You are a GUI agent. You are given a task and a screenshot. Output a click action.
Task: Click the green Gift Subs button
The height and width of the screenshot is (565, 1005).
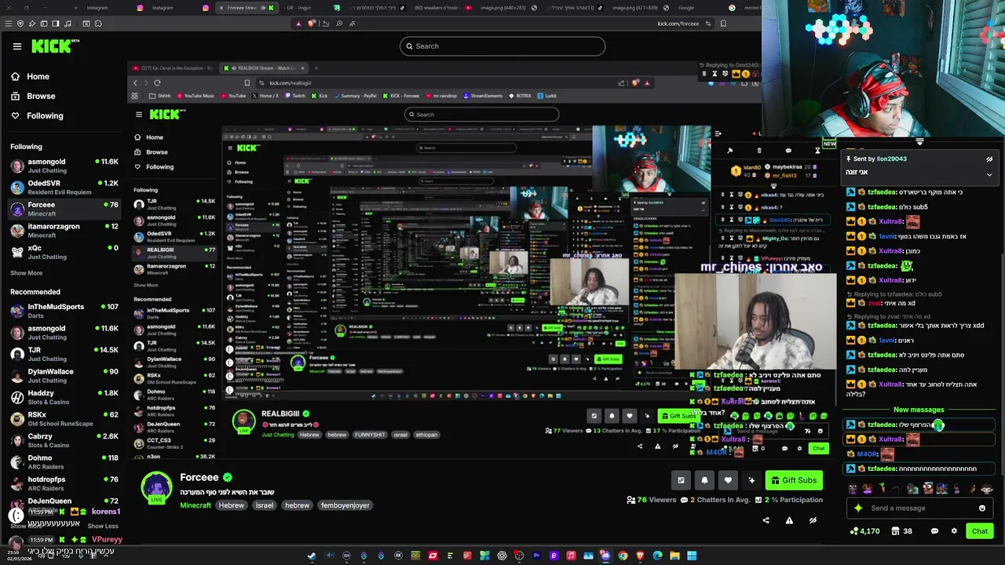point(794,480)
